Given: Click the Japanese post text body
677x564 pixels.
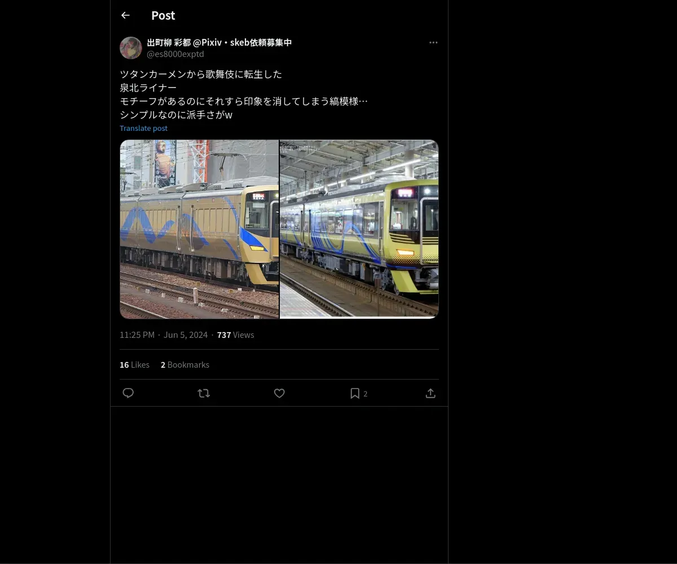Looking at the screenshot, I should (244, 94).
